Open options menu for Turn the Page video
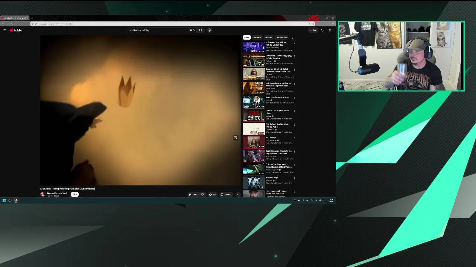Viewport: 476px width, 267px height. [294, 178]
